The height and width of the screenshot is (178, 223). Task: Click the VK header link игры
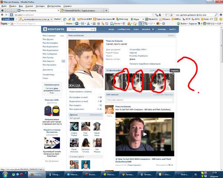(136, 29)
